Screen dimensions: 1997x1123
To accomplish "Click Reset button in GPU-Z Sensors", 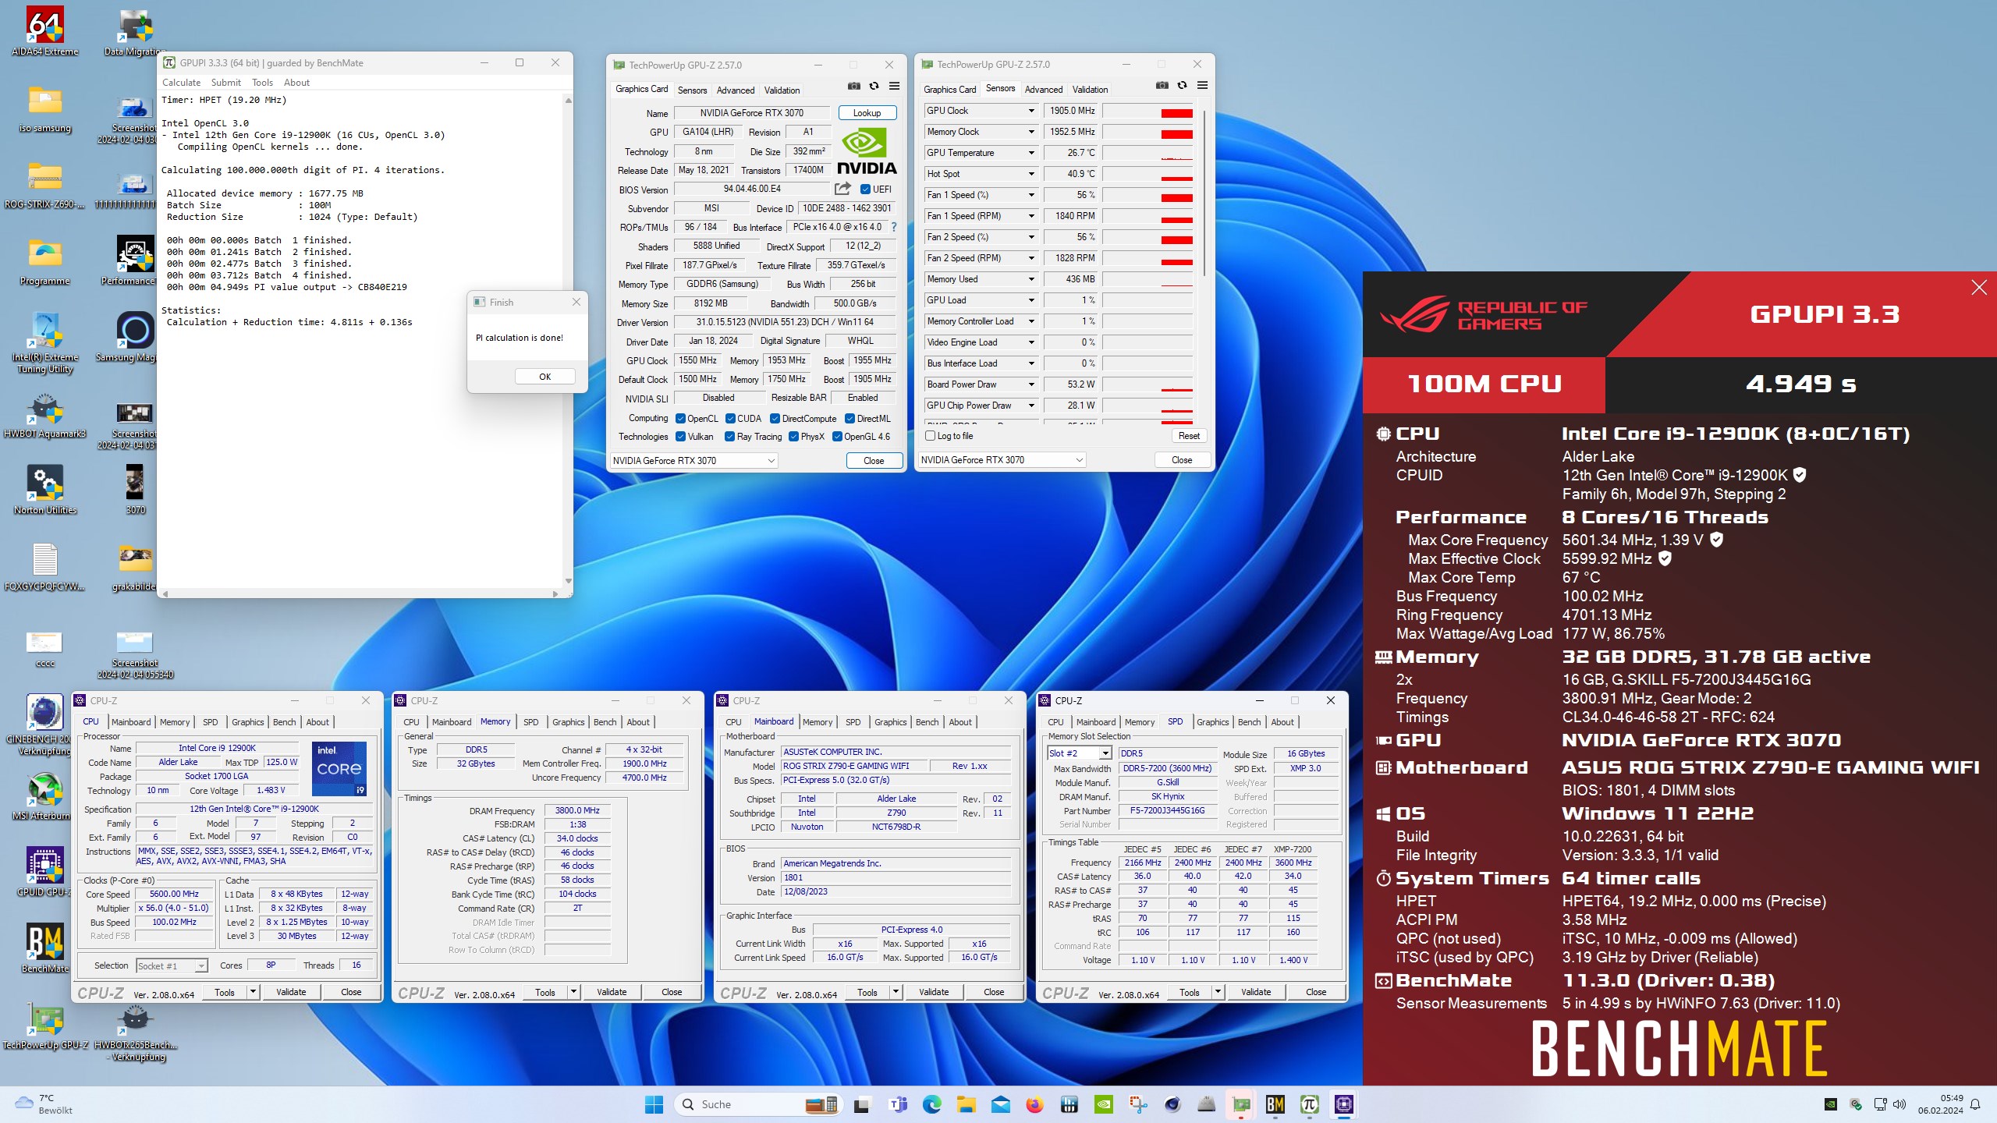I will click(1189, 436).
